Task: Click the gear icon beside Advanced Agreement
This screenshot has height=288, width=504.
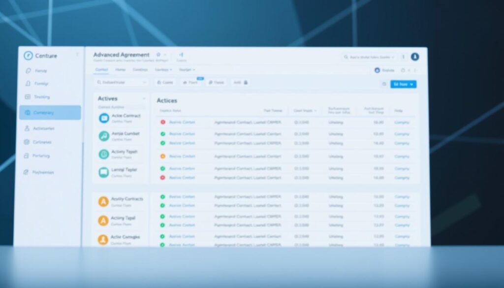Action: pos(158,55)
